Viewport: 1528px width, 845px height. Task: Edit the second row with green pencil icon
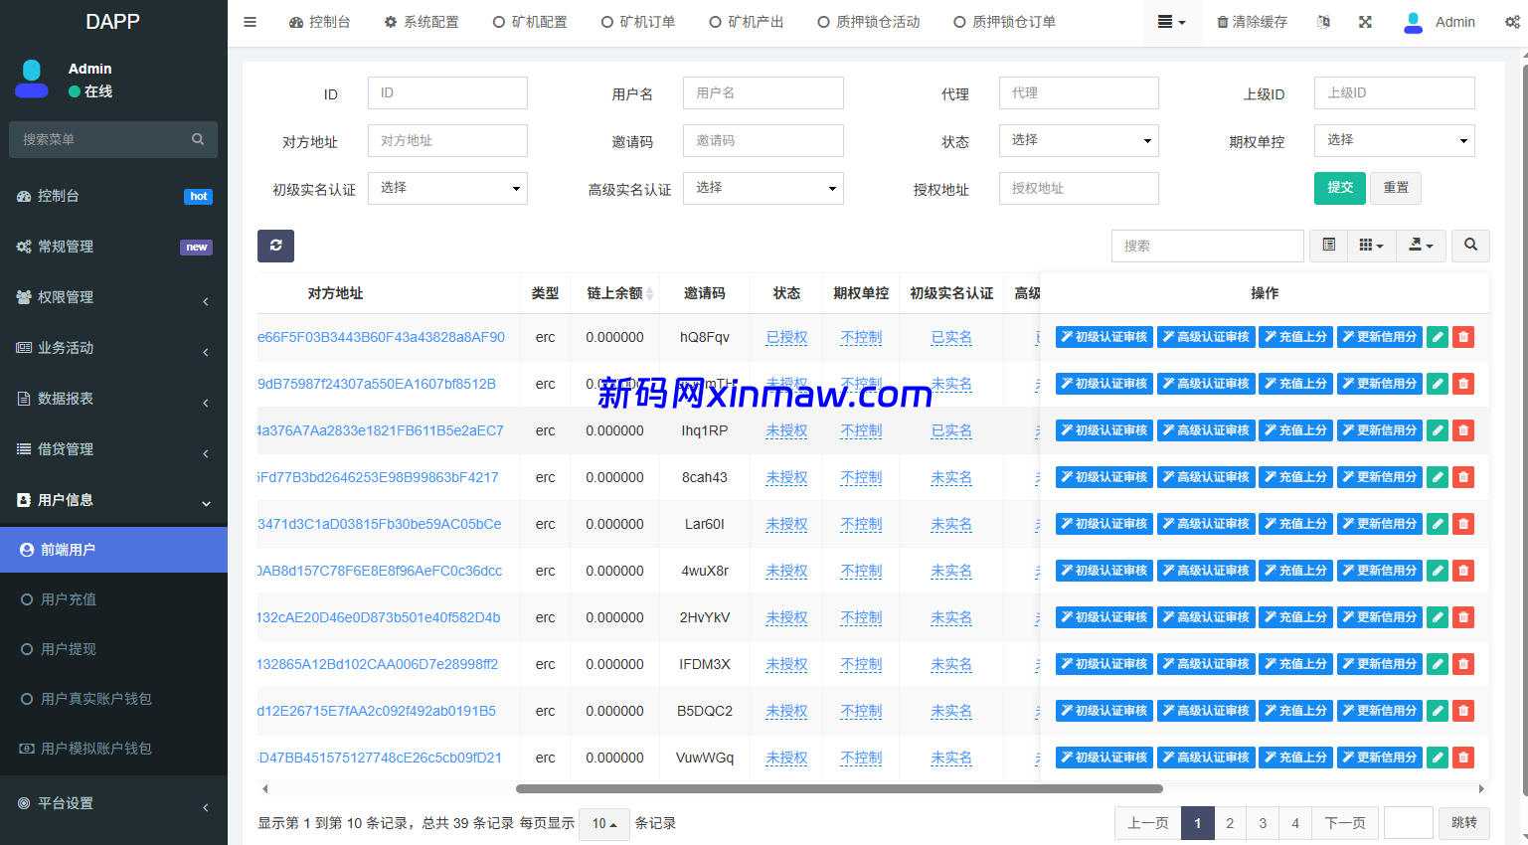1437,384
